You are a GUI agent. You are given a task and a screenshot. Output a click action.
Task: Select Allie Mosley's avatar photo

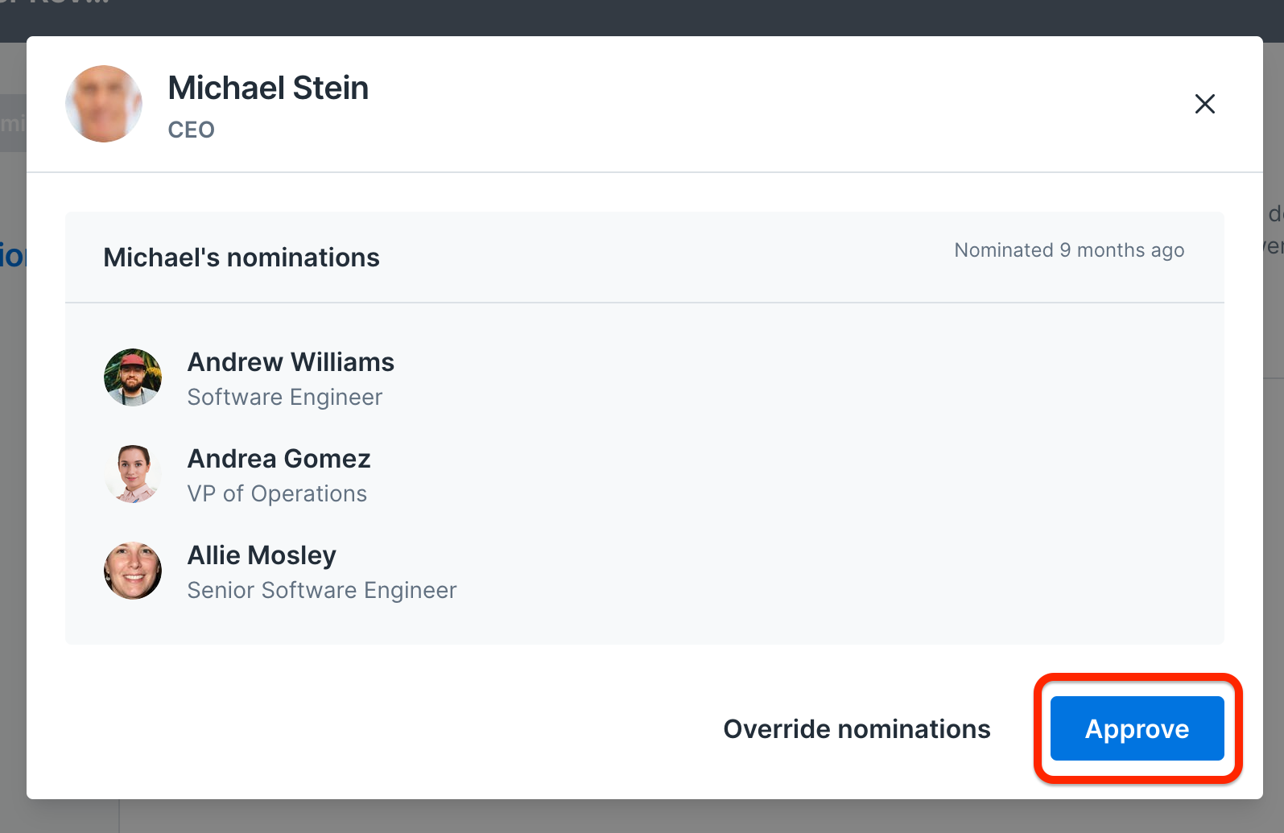[x=133, y=571]
